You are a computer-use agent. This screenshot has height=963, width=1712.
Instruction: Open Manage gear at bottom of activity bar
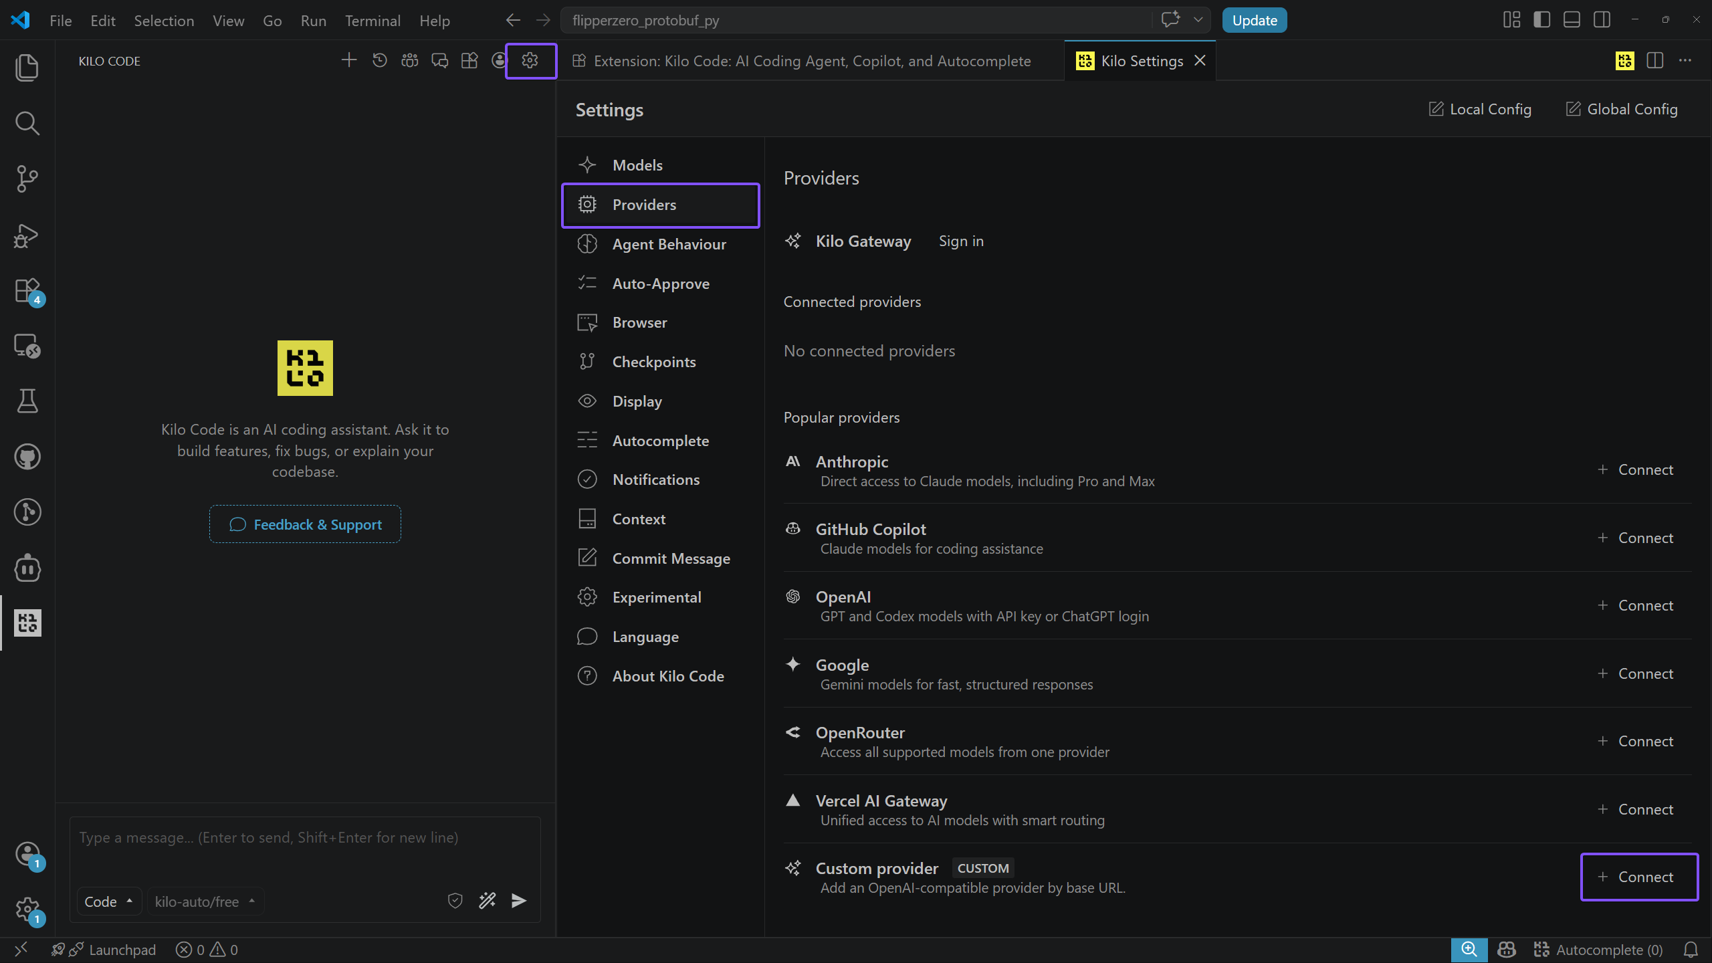tap(27, 909)
